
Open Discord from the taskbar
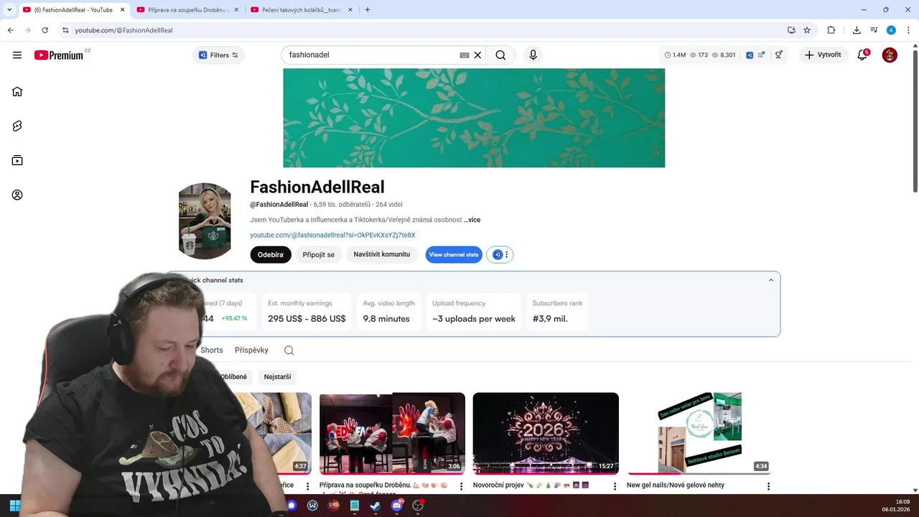(397, 506)
